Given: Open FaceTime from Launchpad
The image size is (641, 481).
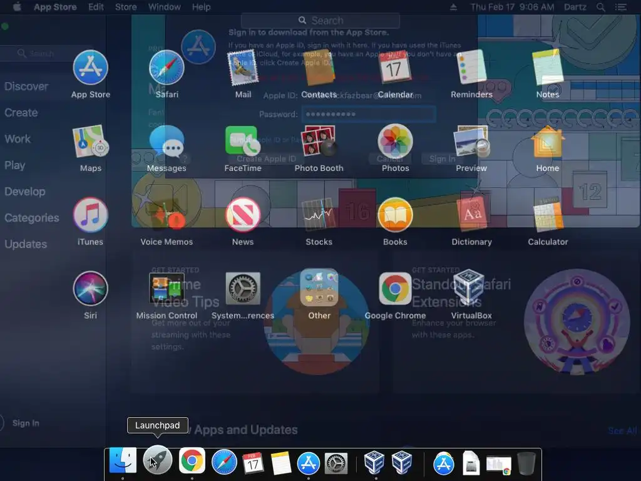Looking at the screenshot, I should point(243,141).
